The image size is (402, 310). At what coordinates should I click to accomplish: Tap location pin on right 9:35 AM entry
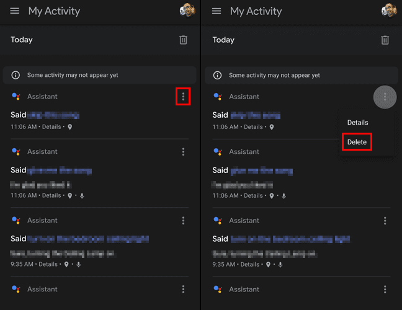point(268,265)
